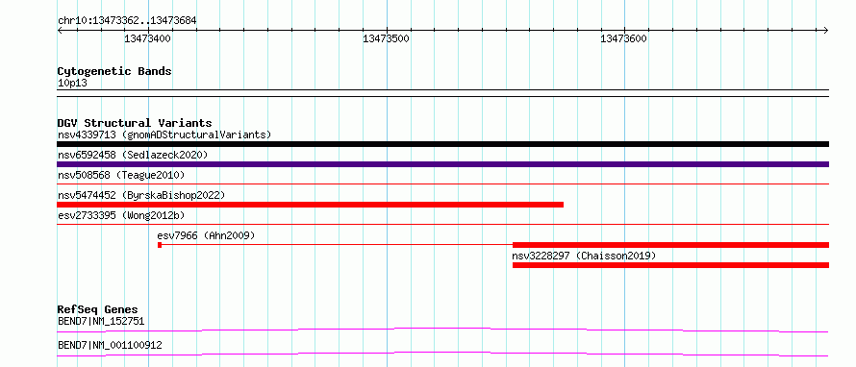Click the Cytogenetic Bands track heading
856x367 pixels.
point(114,71)
